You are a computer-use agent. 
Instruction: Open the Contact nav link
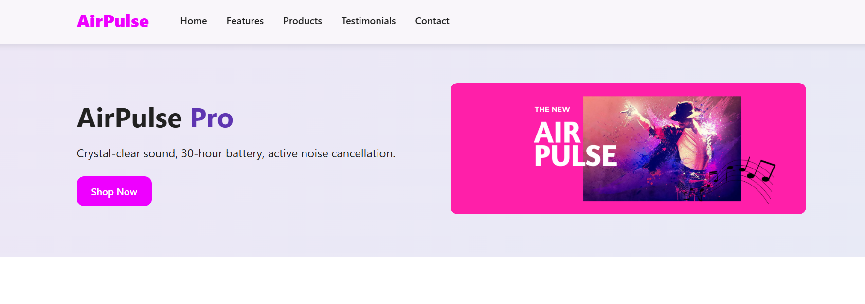click(432, 21)
